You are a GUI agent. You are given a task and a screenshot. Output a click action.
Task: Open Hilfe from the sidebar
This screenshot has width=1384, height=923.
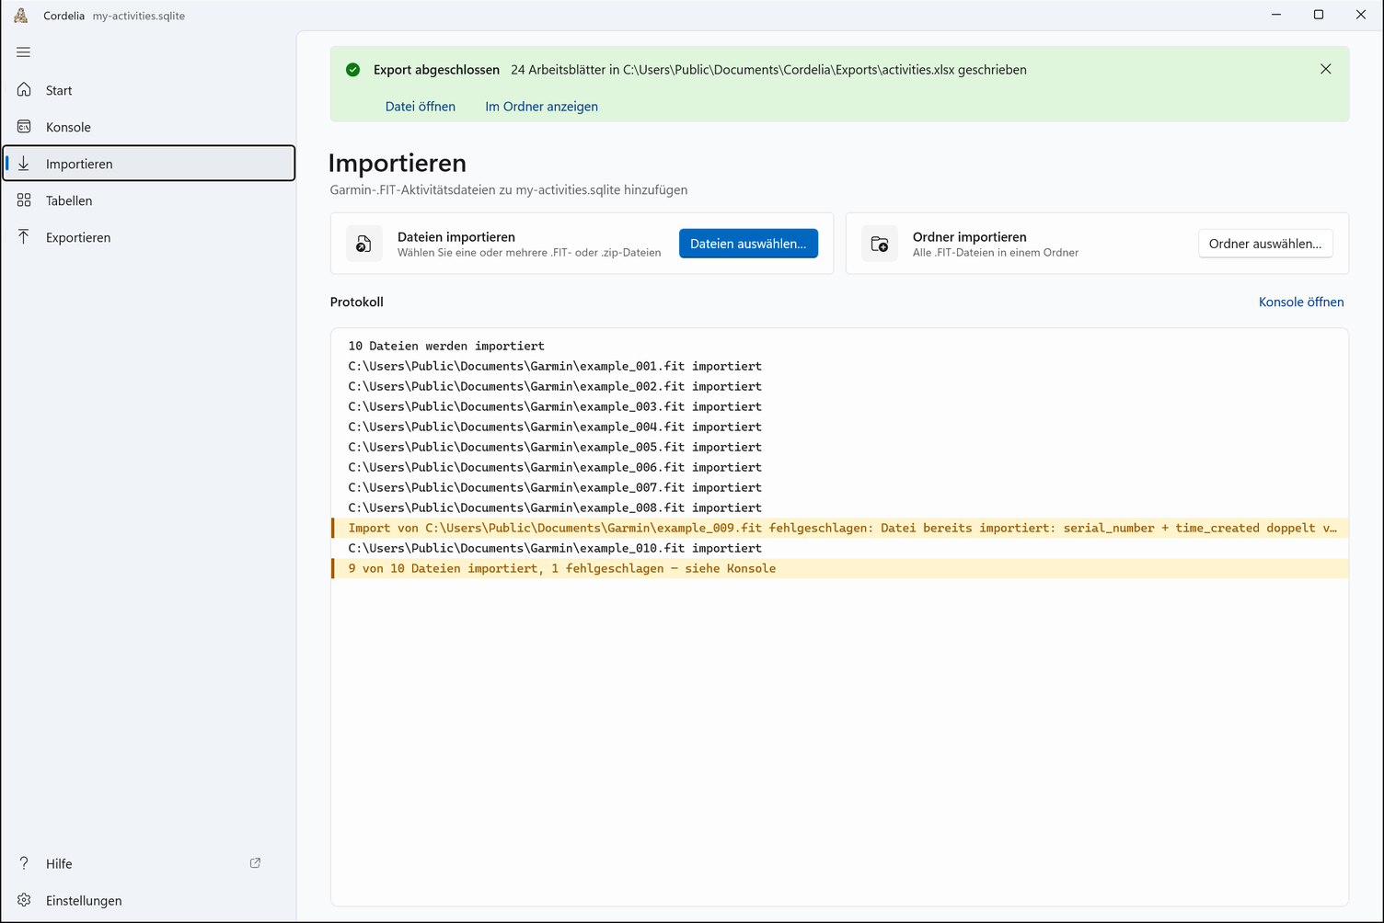click(x=149, y=863)
